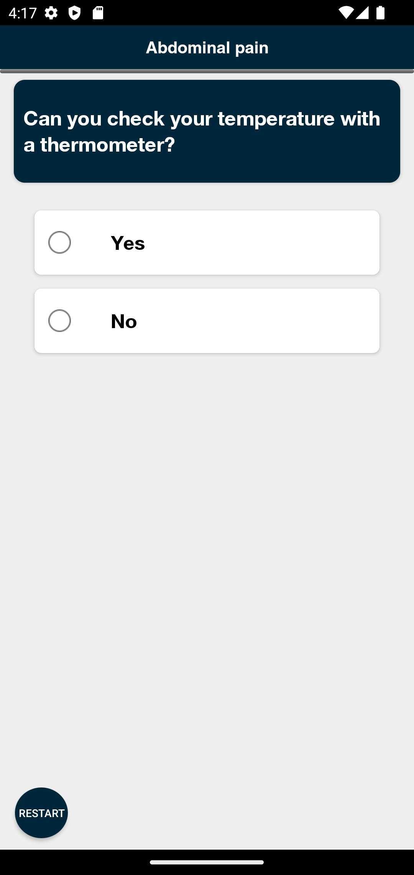
Task: Tap the home gesture navigation bar
Action: [x=207, y=862]
